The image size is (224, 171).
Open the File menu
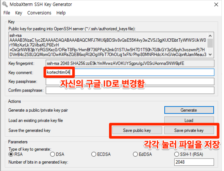click(x=7, y=13)
